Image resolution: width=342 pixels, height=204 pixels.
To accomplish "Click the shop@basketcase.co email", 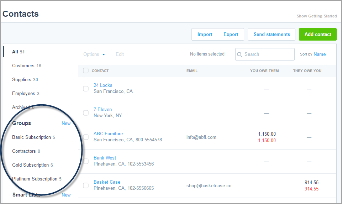I will click(x=209, y=186).
